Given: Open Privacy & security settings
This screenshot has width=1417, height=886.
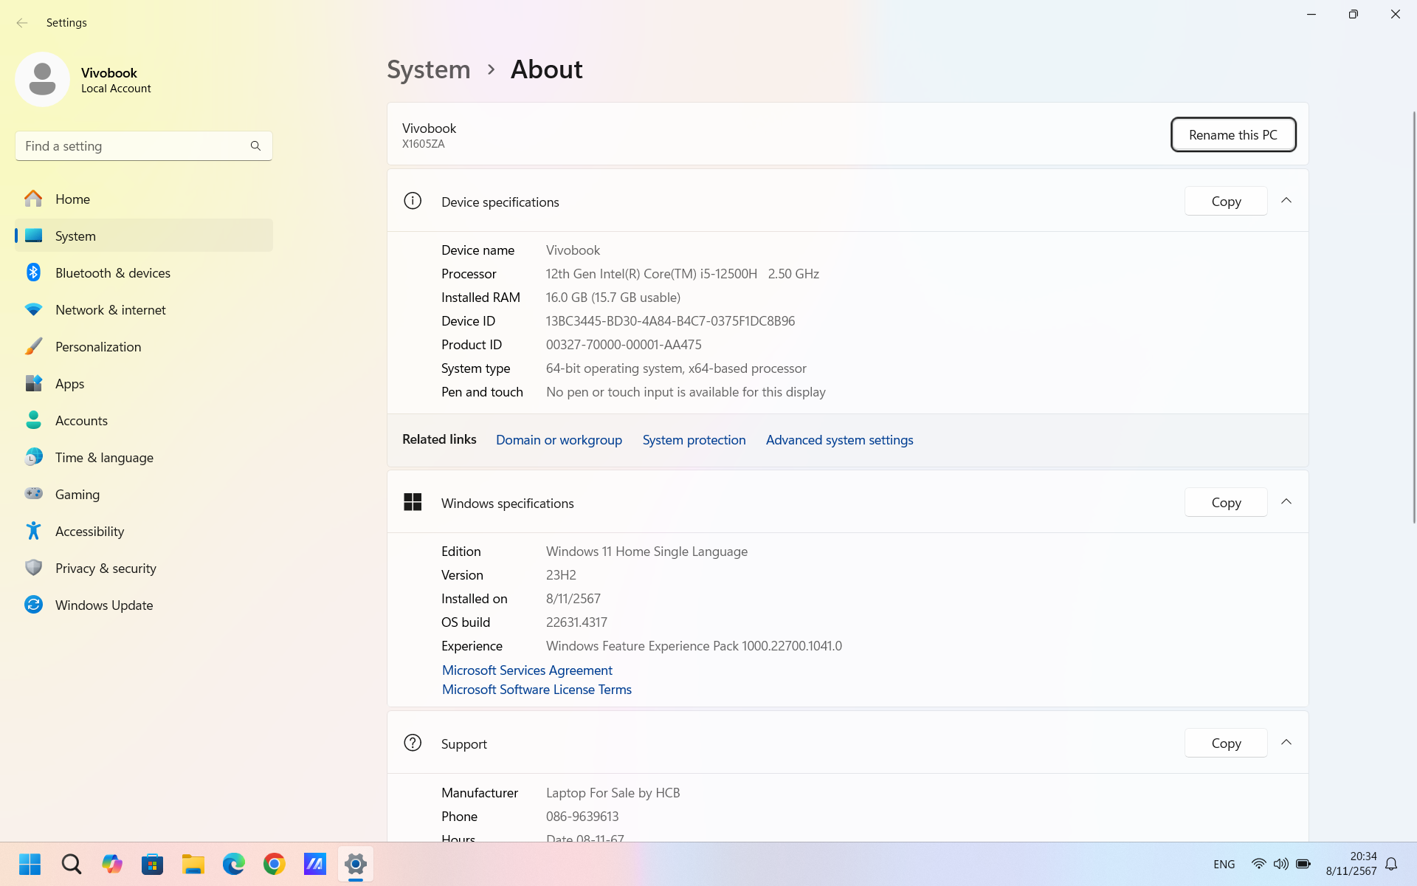Looking at the screenshot, I should (x=144, y=568).
